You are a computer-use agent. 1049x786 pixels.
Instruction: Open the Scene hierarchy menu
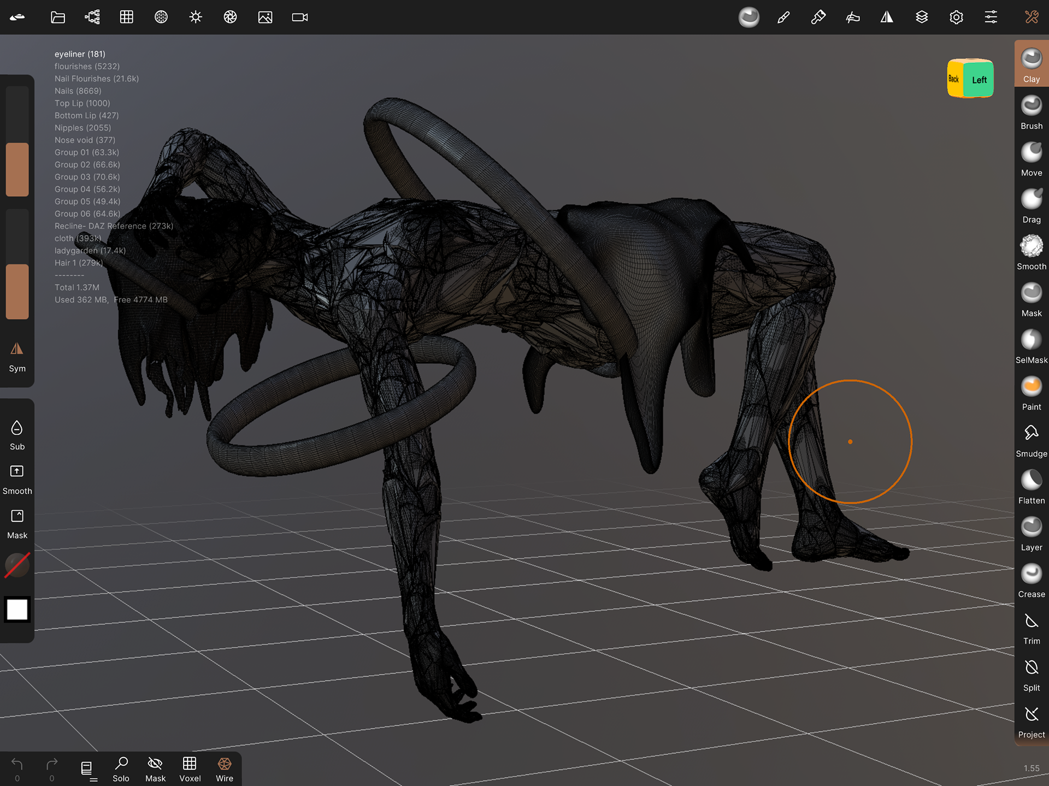(x=92, y=17)
